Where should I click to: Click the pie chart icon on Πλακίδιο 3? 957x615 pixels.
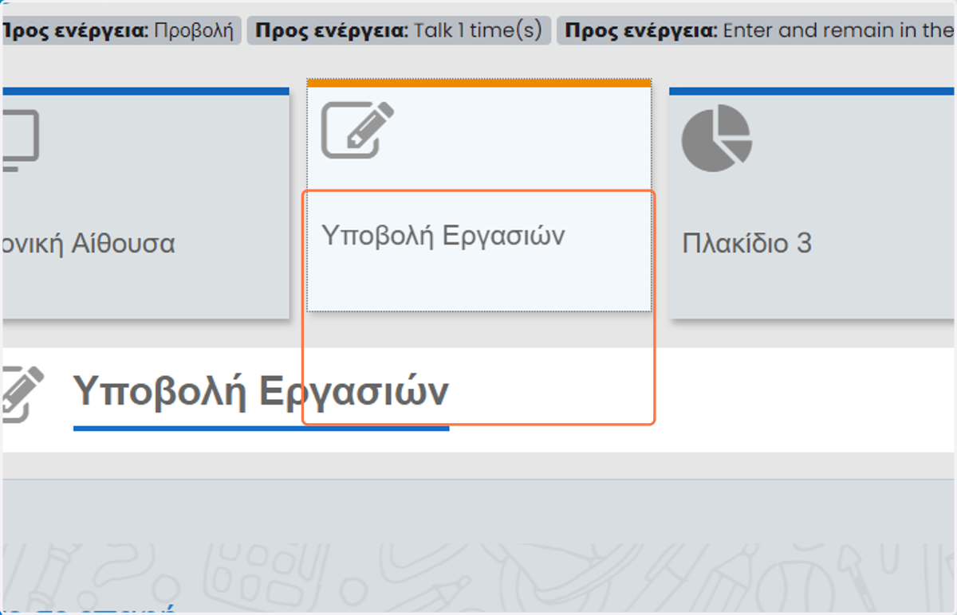[716, 138]
